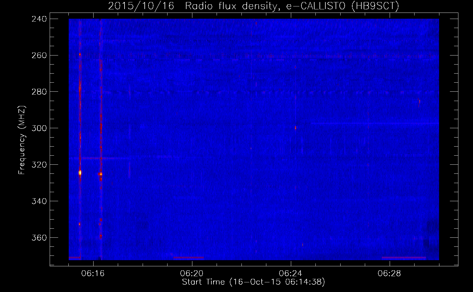Click the 260 frequency tick label

pyautogui.click(x=39, y=55)
